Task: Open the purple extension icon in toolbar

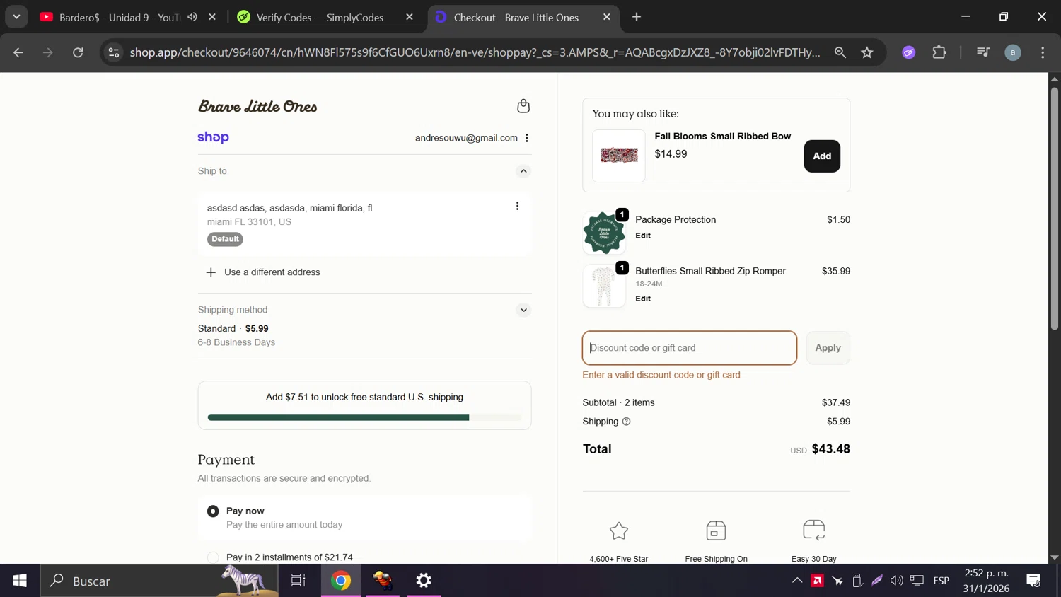Action: [x=909, y=52]
